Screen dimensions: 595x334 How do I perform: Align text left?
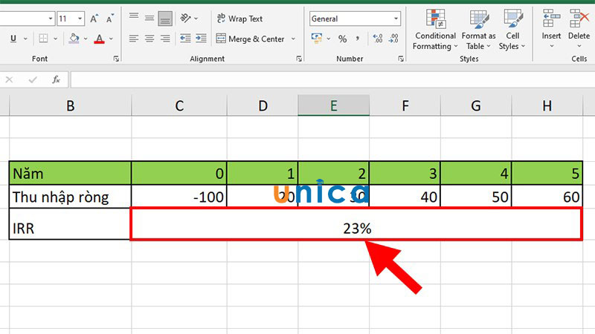[134, 39]
